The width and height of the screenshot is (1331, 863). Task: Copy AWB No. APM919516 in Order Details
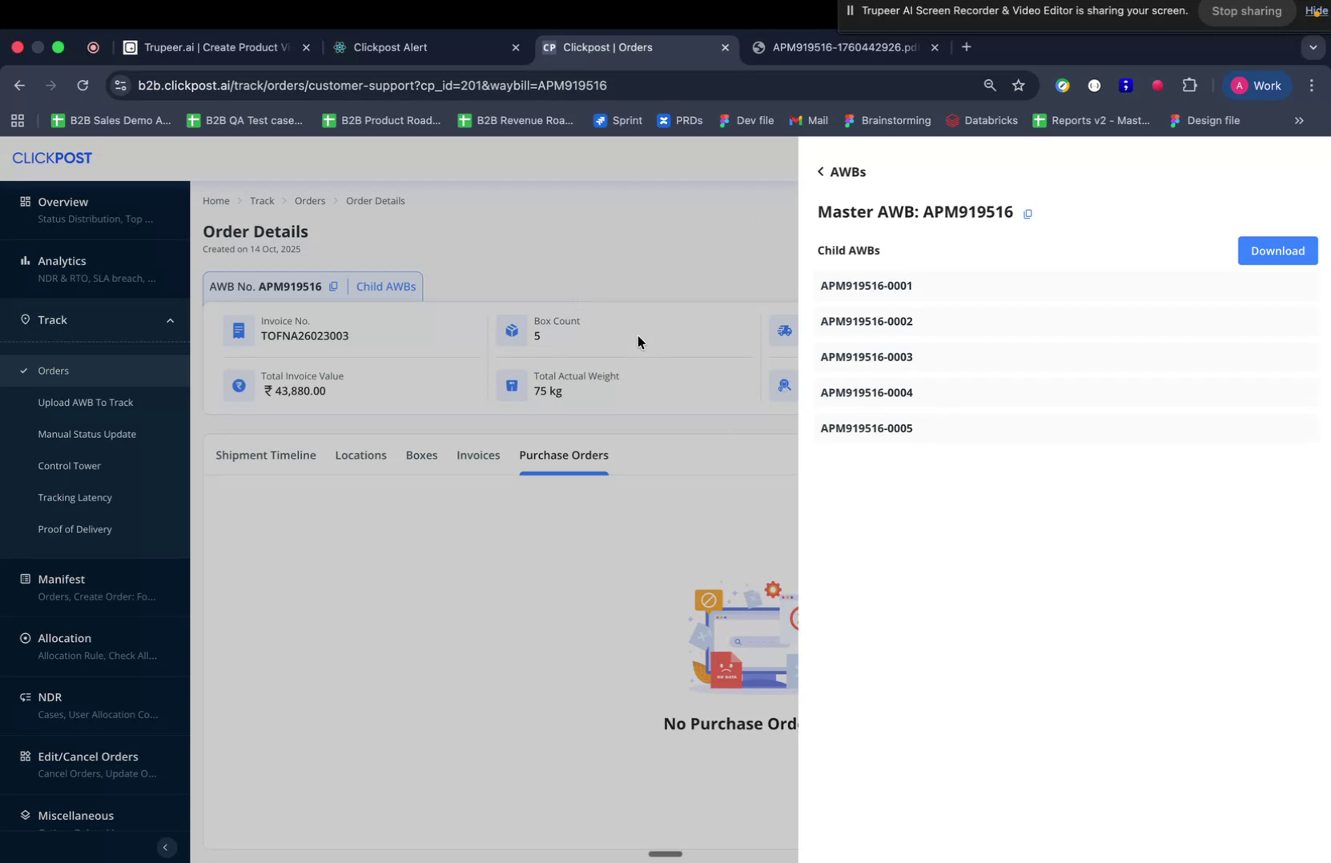(x=333, y=286)
